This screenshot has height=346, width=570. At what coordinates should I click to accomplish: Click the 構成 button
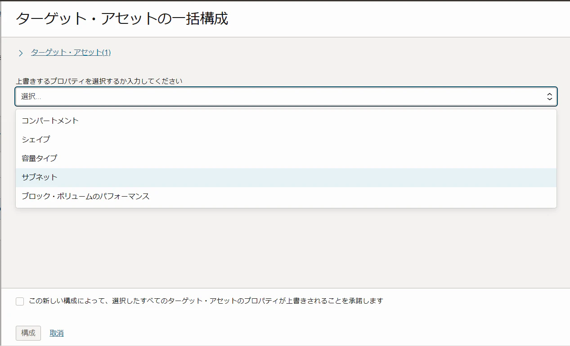(x=28, y=333)
